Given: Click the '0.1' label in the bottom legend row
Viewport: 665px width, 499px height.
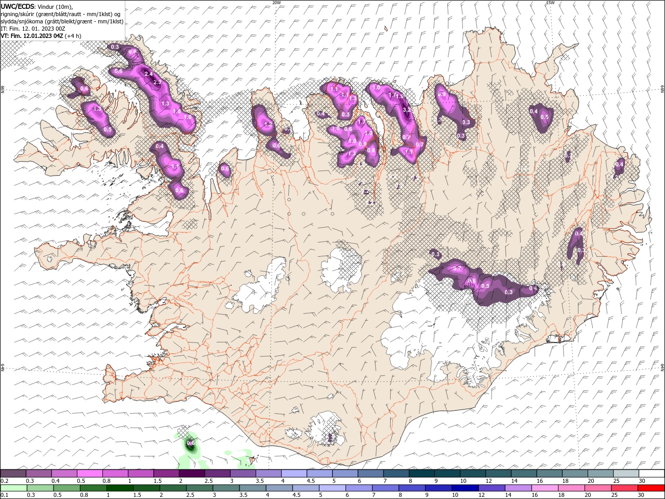Looking at the screenshot, I should (x=5, y=495).
